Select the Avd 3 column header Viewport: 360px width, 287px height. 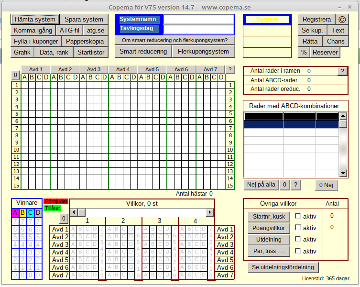(x=94, y=69)
